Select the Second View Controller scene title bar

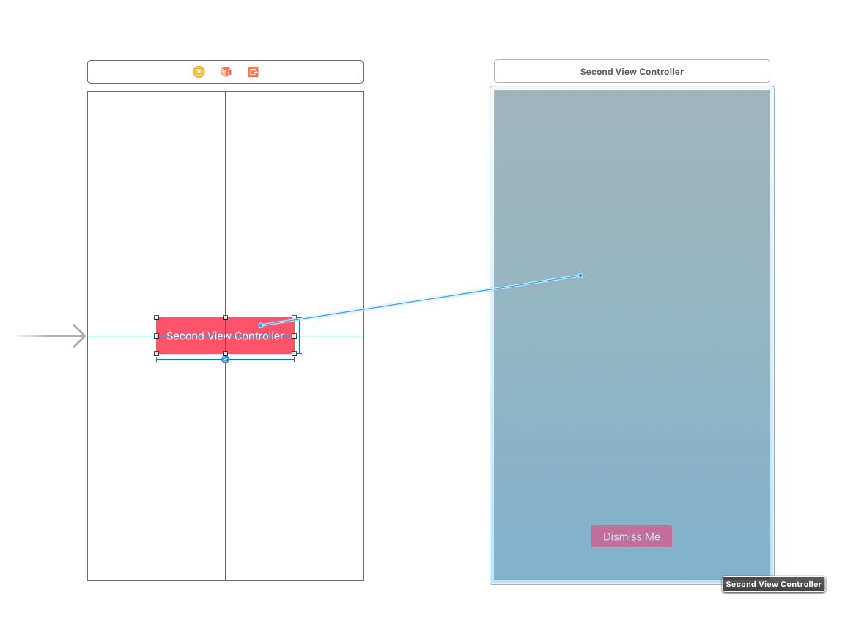(x=631, y=72)
